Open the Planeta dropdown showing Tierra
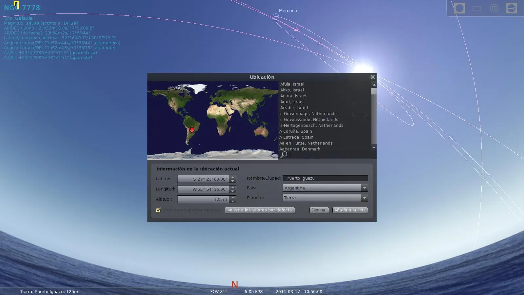524x295 pixels. [325, 198]
